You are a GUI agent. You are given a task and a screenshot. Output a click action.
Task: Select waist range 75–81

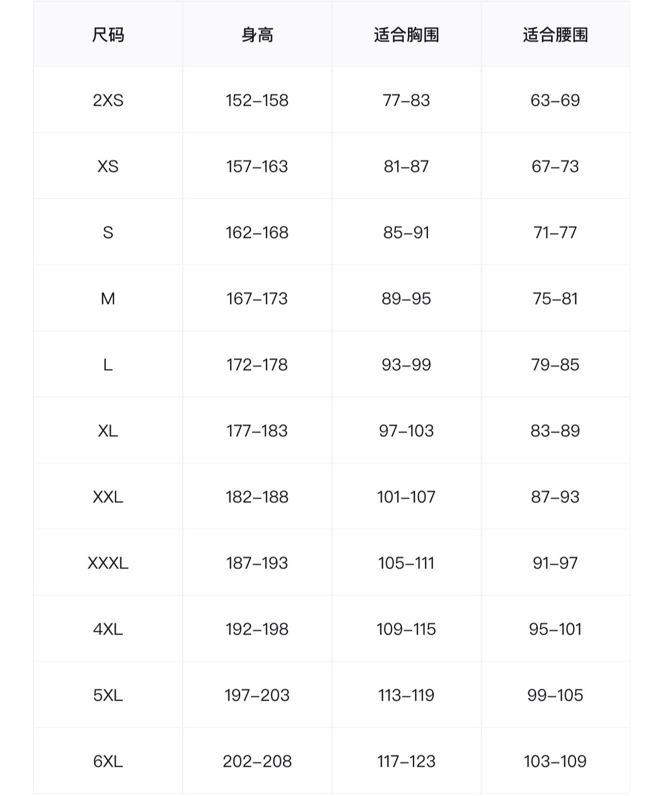pyautogui.click(x=555, y=299)
